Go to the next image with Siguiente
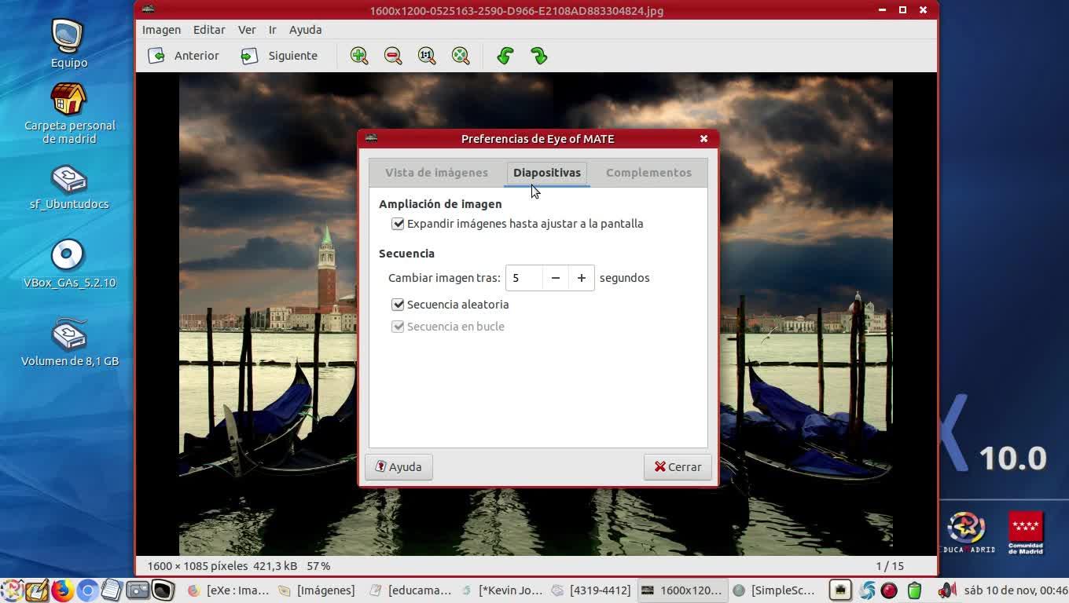 [x=279, y=56]
